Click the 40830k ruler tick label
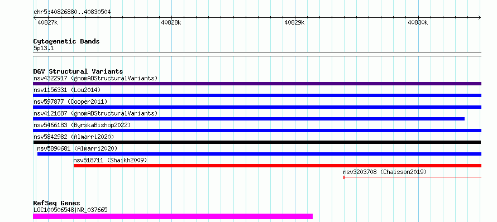The image size is (497, 222). pos(418,23)
